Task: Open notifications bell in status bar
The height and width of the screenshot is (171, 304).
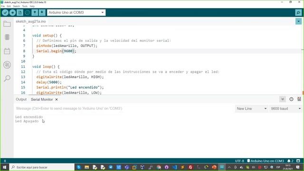Action: pos(290,161)
